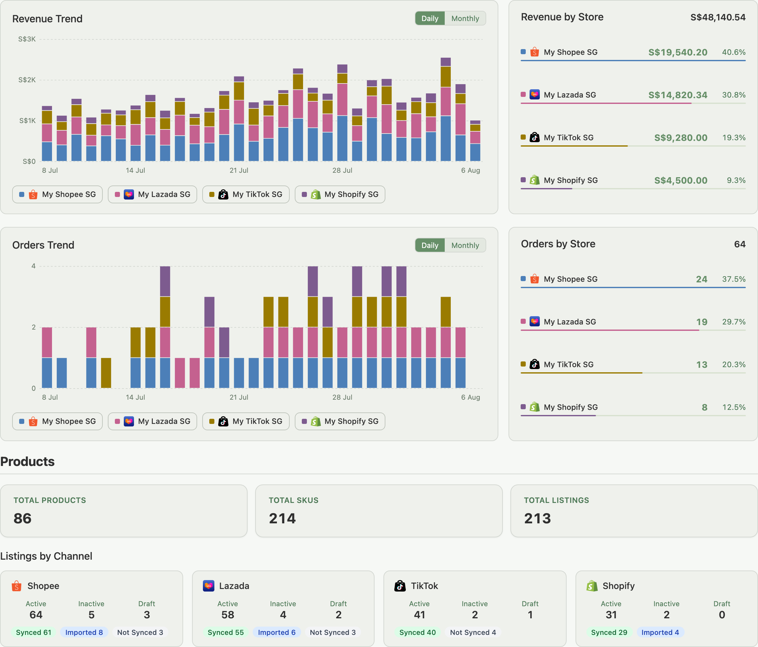Click Shopify icon in Revenue by Store
Viewport: 758px width, 647px height.
point(534,180)
